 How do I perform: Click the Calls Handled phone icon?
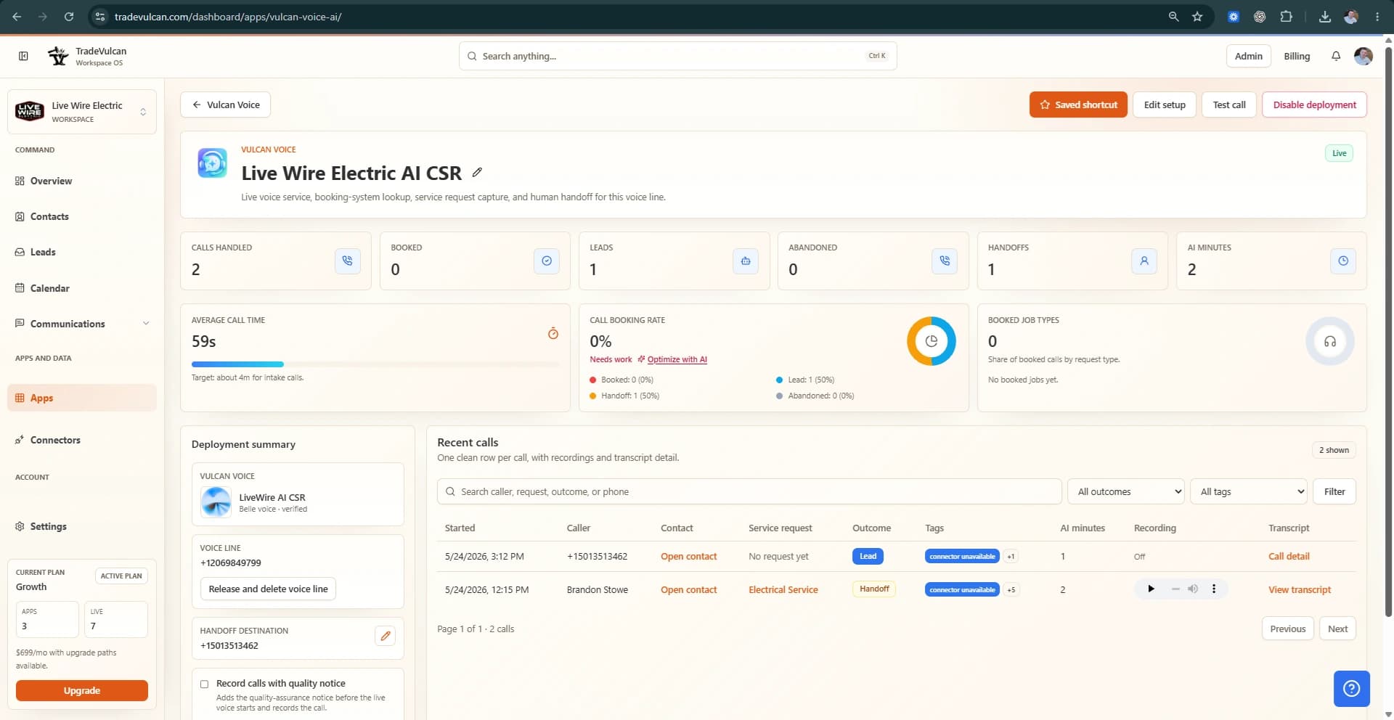pos(348,261)
